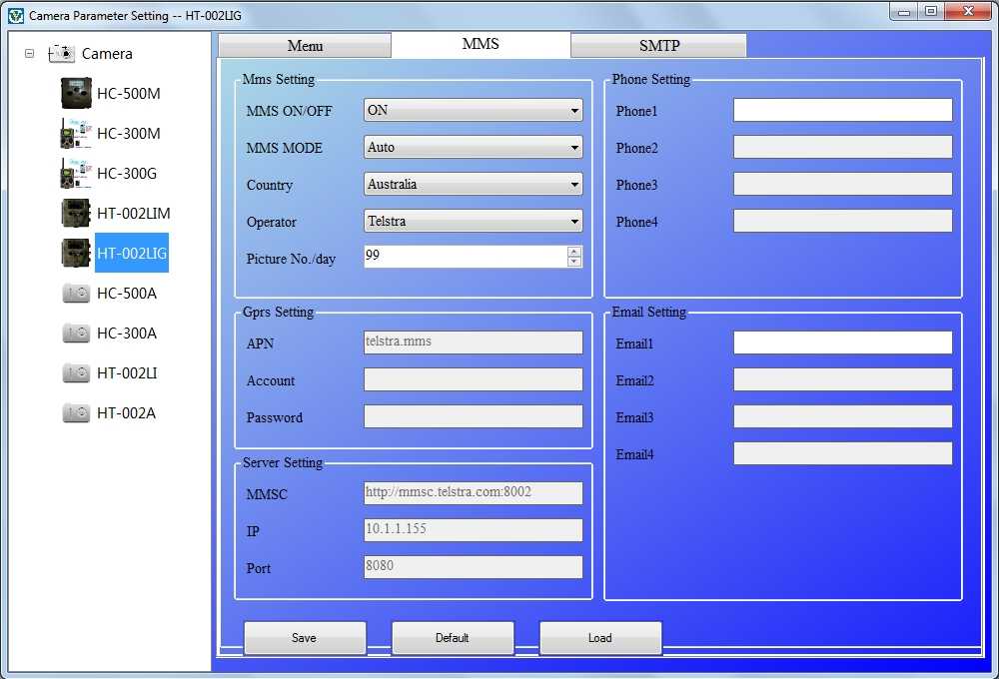Image resolution: width=999 pixels, height=679 pixels.
Task: Click the HT-002A camera icon
Action: coord(76,413)
